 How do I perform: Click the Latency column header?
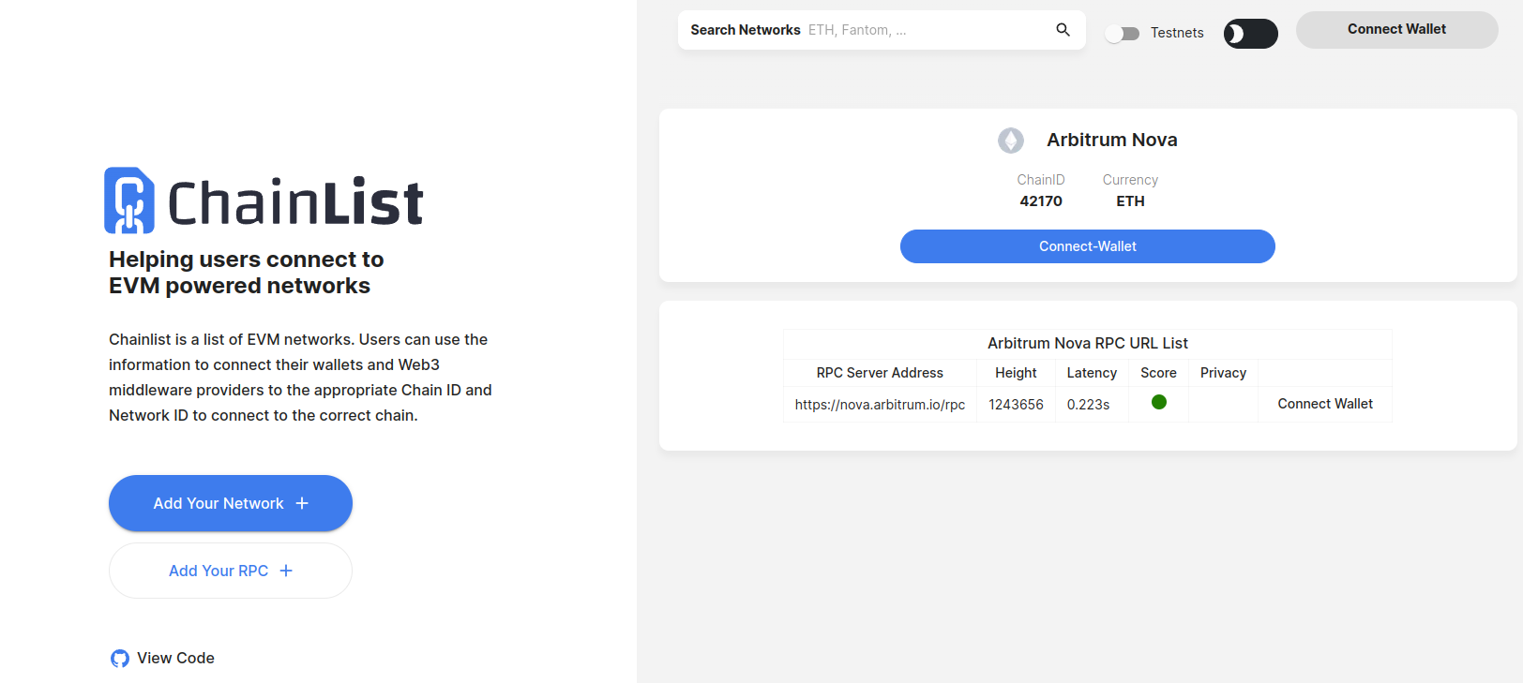tap(1092, 373)
